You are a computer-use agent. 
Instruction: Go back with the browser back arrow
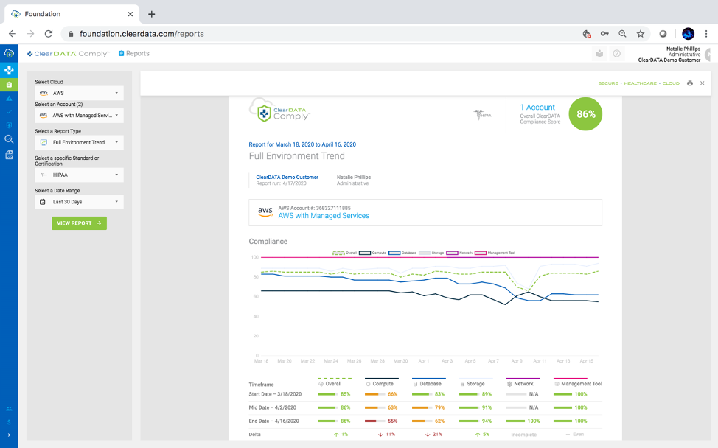pos(13,34)
